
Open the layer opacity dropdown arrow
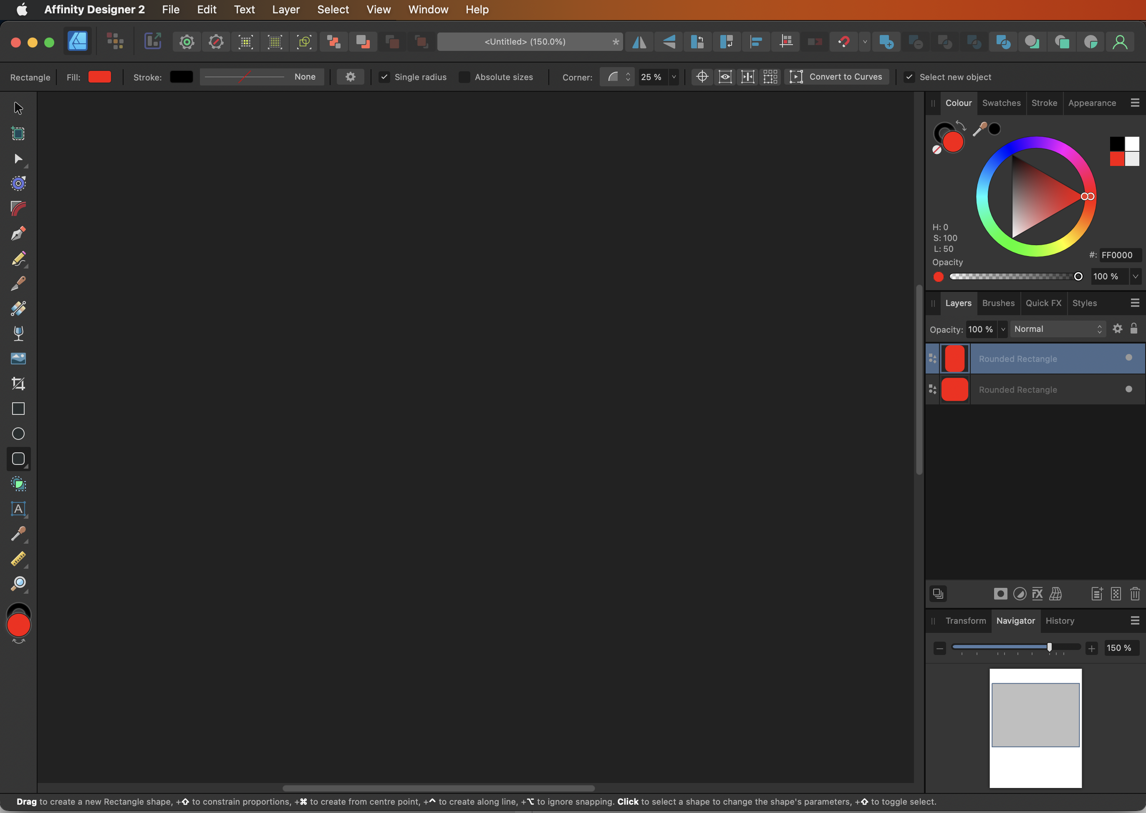(x=1003, y=329)
